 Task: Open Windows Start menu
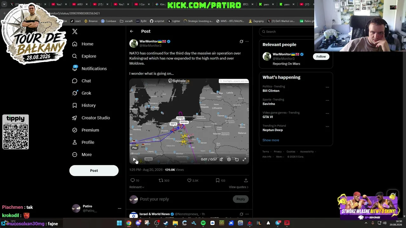(119, 223)
